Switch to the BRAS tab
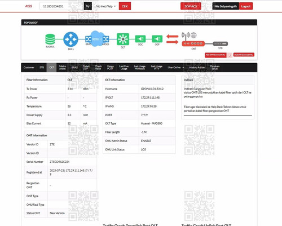 click(x=74, y=68)
